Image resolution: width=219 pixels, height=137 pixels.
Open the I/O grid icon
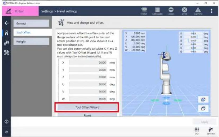point(197,131)
